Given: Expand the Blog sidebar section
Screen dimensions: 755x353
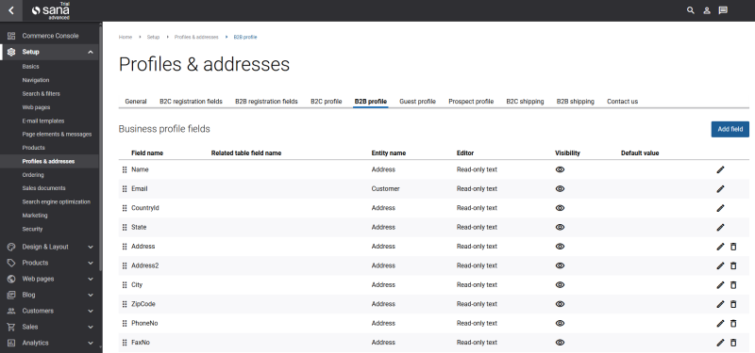Looking at the screenshot, I should pyautogui.click(x=90, y=295).
